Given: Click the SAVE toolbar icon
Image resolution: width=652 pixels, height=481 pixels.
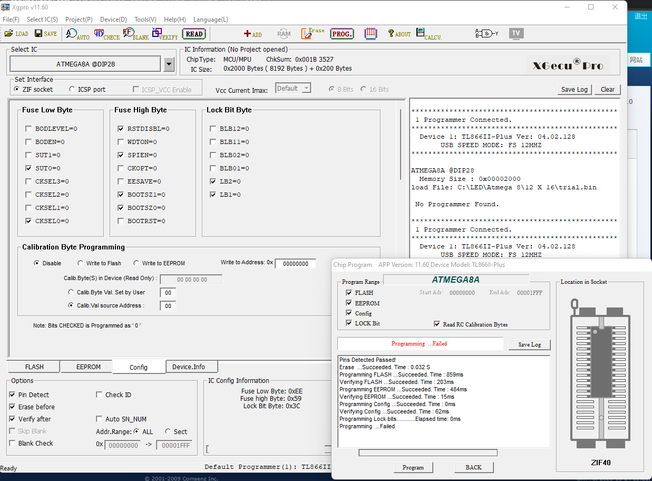Looking at the screenshot, I should click(46, 34).
